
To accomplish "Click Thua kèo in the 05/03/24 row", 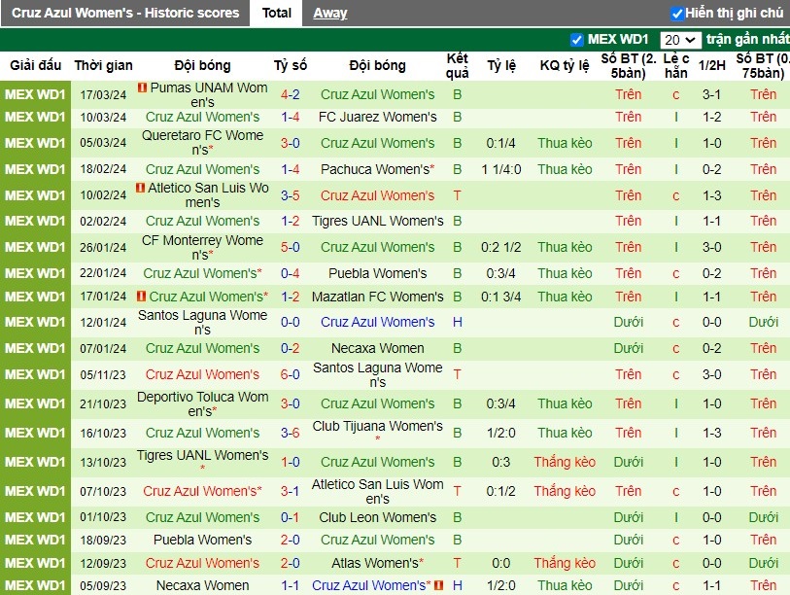I will [565, 143].
